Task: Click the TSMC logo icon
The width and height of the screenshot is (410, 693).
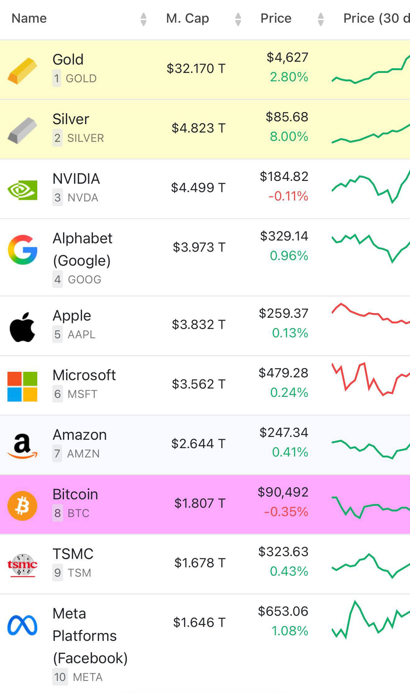Action: [22, 565]
